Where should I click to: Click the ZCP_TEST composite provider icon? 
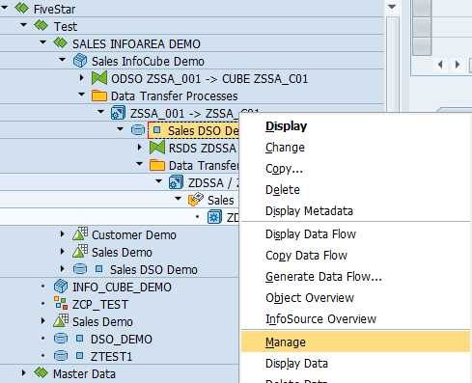pos(61,303)
